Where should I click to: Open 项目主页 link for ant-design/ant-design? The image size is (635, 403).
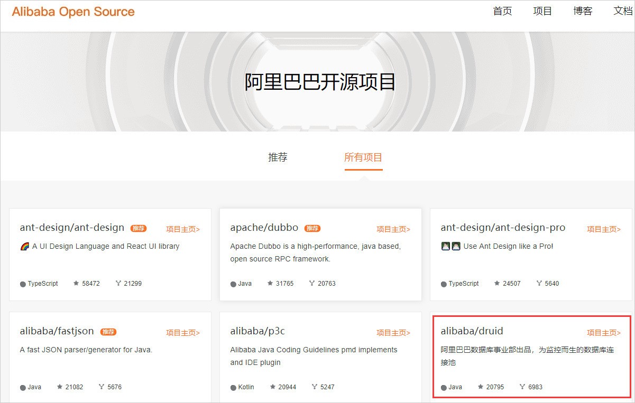[183, 229]
